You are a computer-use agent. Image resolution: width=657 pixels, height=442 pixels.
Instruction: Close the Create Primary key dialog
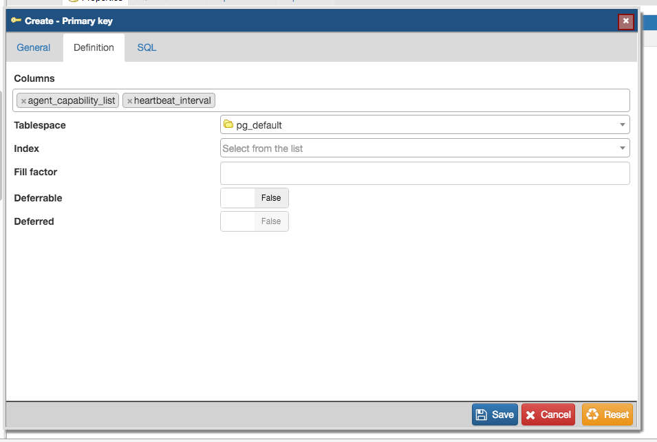pyautogui.click(x=625, y=21)
